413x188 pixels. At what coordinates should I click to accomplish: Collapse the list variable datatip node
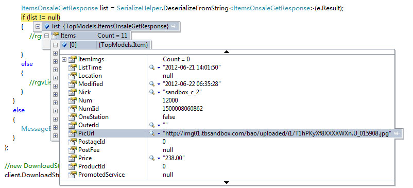pyautogui.click(x=38, y=26)
